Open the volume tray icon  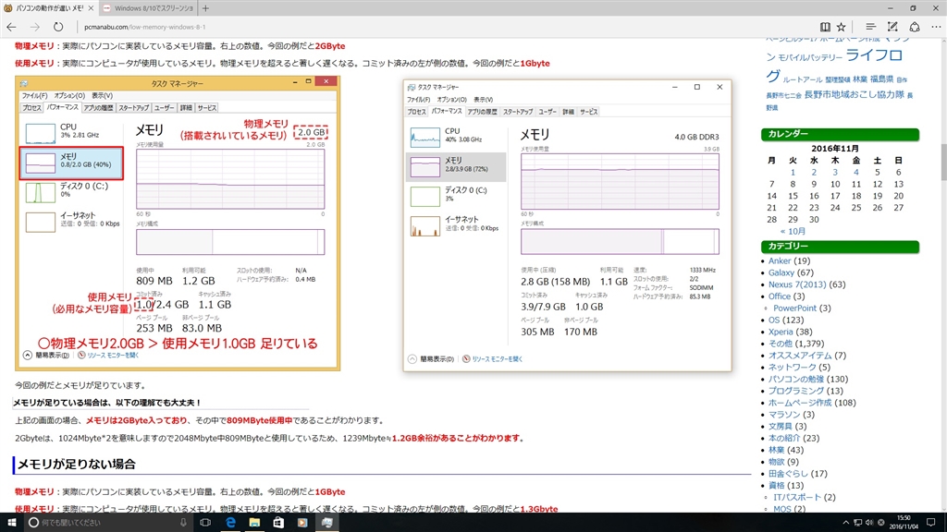click(869, 523)
